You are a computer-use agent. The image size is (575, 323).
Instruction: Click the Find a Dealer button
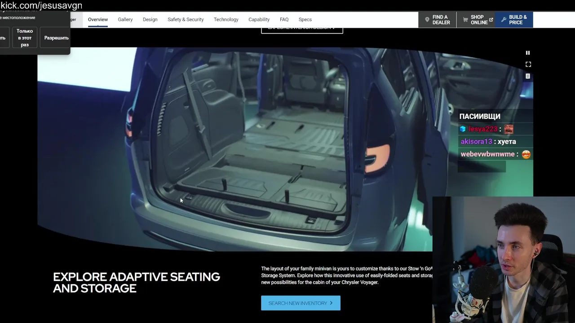point(438,20)
